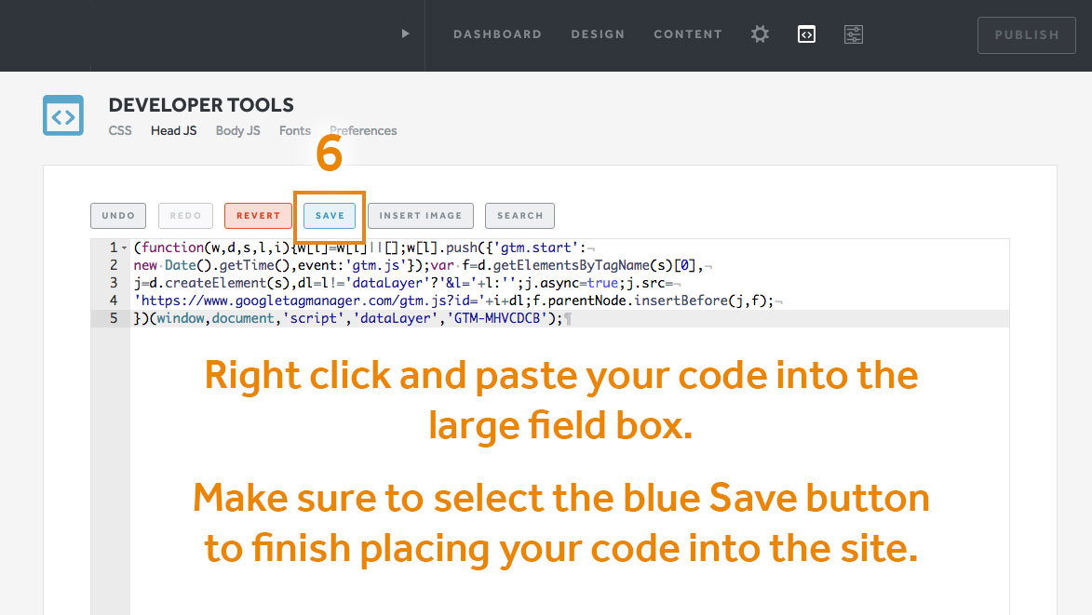Click the Undo button

pos(118,216)
